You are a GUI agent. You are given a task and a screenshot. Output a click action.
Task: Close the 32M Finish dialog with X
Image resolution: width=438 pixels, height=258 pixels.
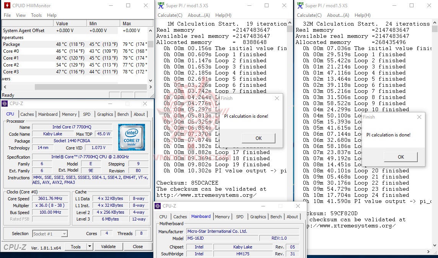[x=419, y=117]
